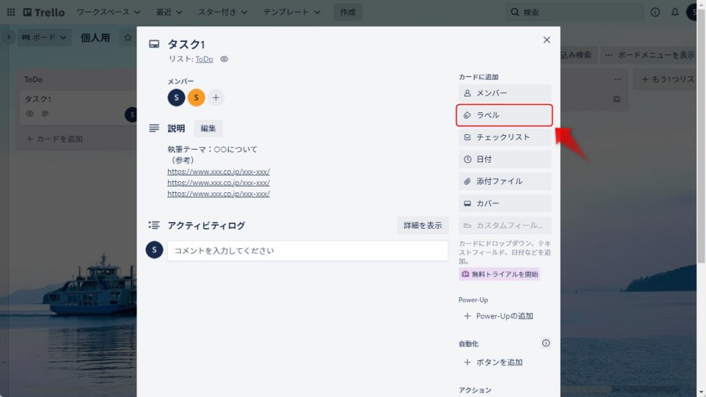Click the comment author S avatar
Screen dimensions: 706x397
(154, 250)
